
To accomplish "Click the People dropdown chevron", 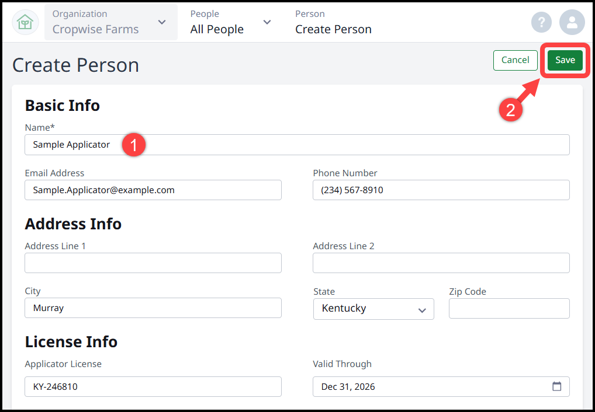I will pyautogui.click(x=267, y=22).
